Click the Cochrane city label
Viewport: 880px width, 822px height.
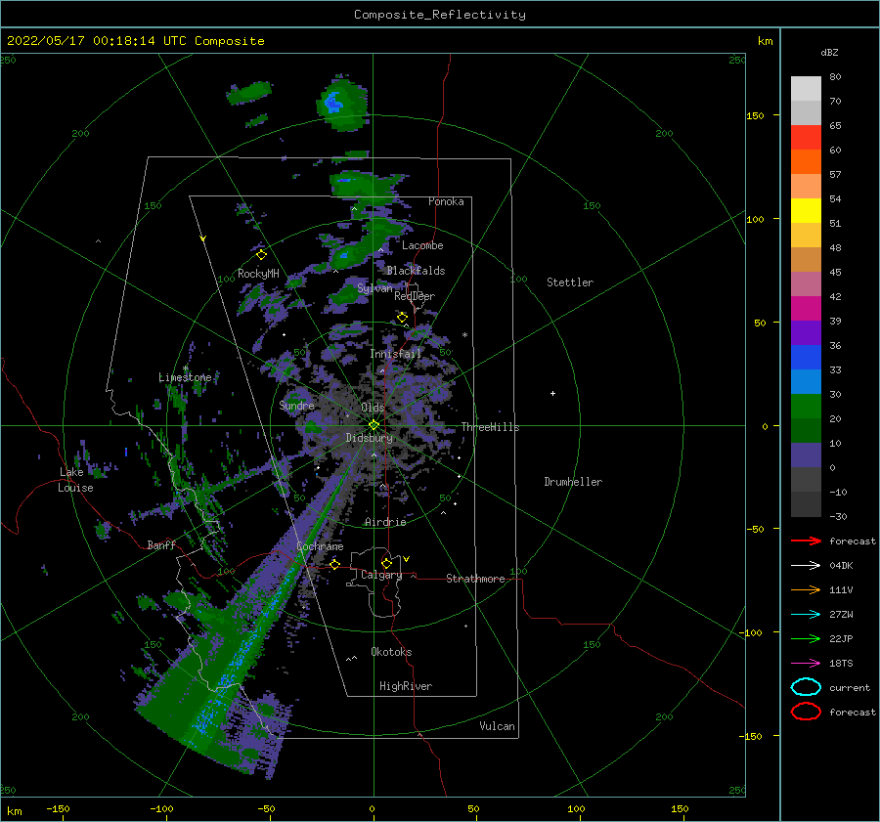click(x=320, y=546)
